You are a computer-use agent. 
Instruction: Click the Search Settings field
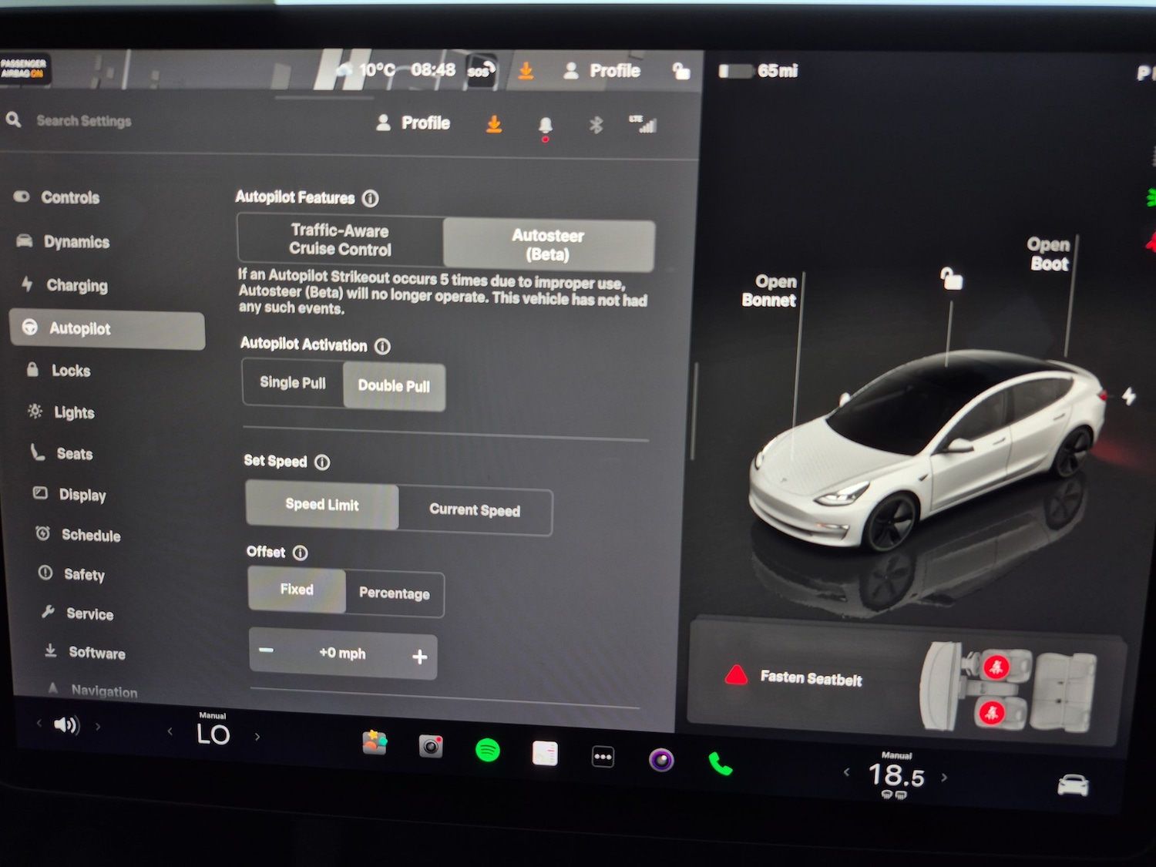tap(85, 120)
